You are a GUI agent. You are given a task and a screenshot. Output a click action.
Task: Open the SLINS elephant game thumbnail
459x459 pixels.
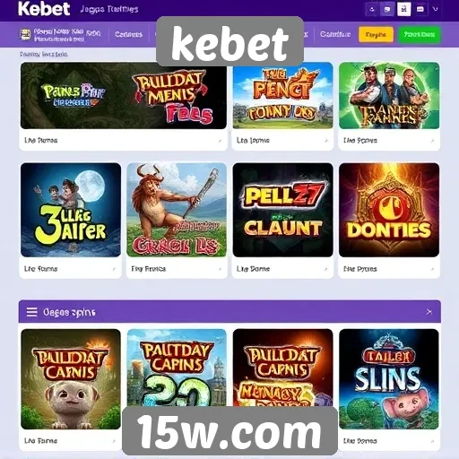click(x=389, y=379)
